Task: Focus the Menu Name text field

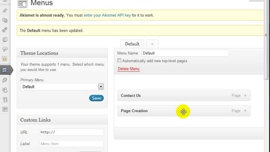Action: [x=185, y=53]
